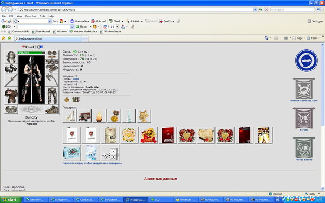
Task: Click the red chest armor slot icon
Action: [x=11, y=96]
